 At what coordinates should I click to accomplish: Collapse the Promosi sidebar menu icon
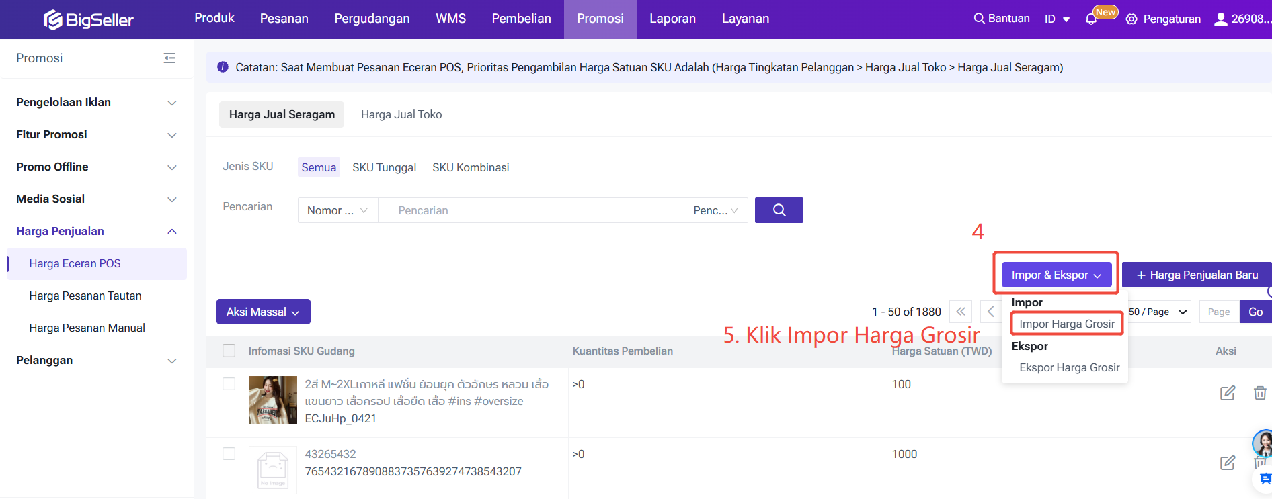coord(169,58)
